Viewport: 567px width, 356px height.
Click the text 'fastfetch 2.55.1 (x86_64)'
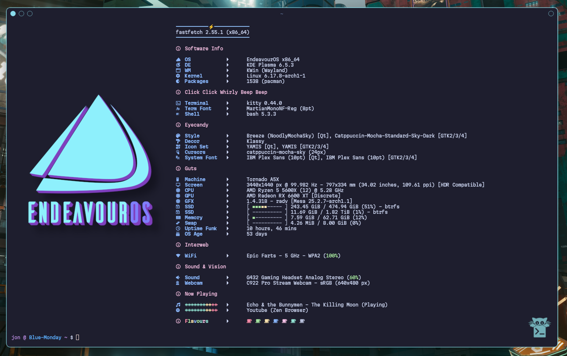tap(213, 33)
